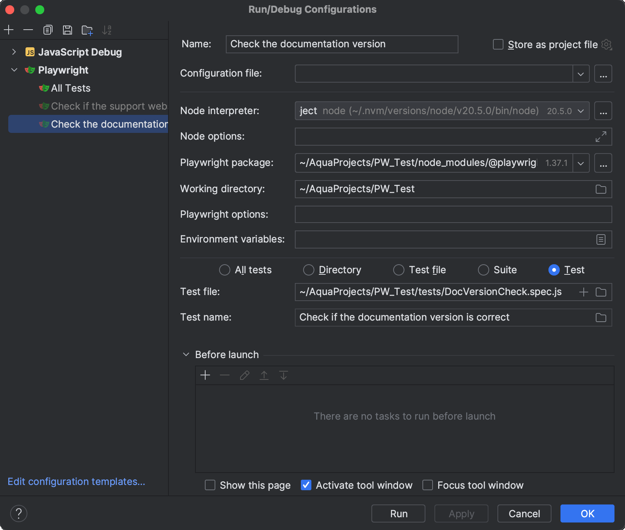The width and height of the screenshot is (625, 530).
Task: Select the All Tests configuration
Action: point(70,88)
